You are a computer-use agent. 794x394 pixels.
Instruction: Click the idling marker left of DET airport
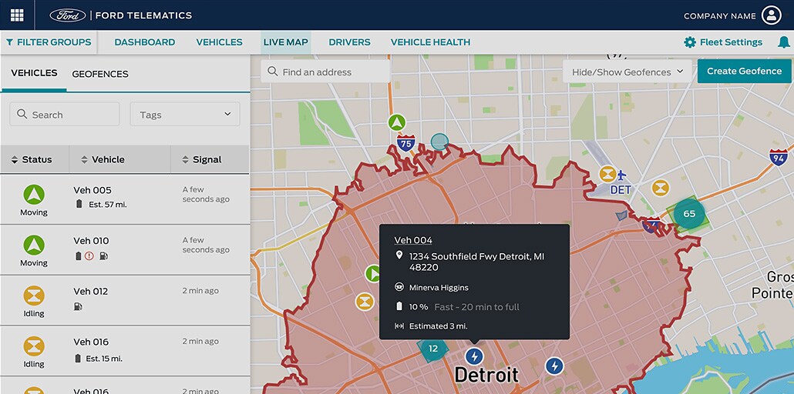pos(607,175)
